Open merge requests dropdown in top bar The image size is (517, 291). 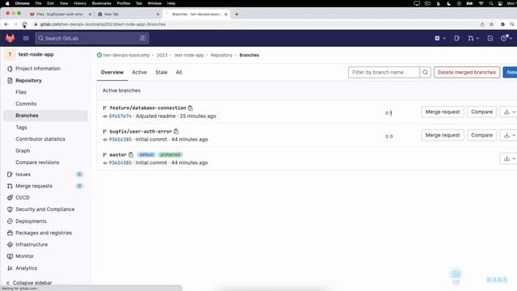point(473,38)
